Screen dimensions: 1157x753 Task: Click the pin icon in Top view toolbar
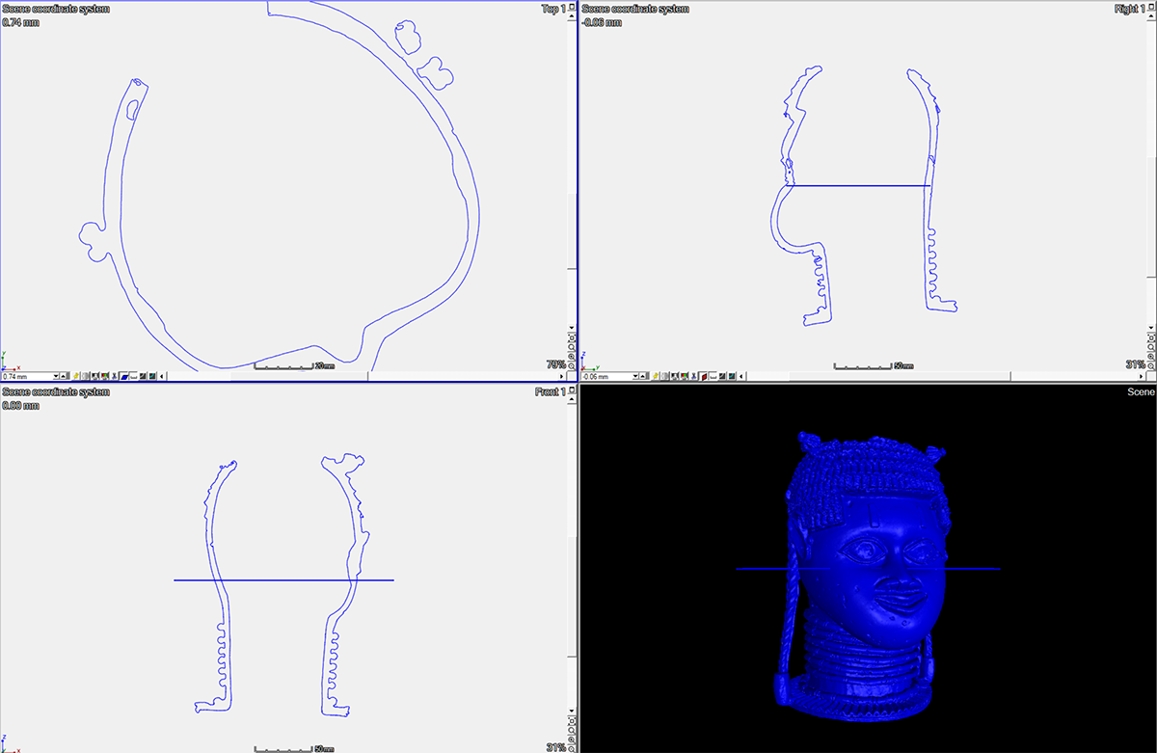tap(75, 376)
